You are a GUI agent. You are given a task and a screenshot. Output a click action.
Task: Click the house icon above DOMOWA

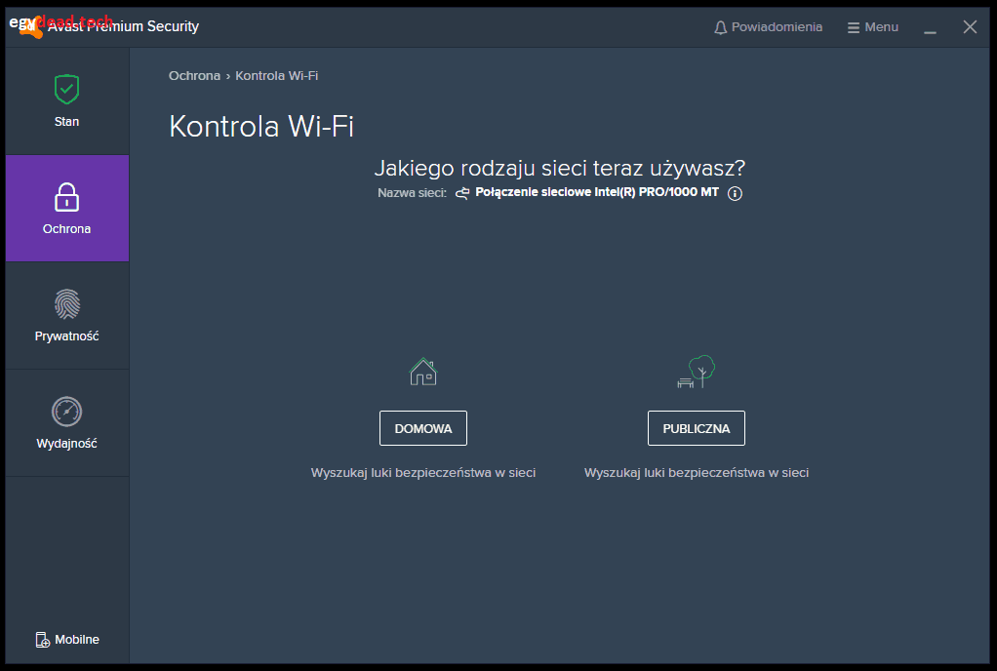(422, 372)
